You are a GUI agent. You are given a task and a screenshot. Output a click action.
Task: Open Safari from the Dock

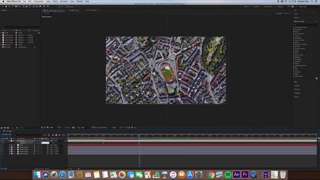[62, 174]
